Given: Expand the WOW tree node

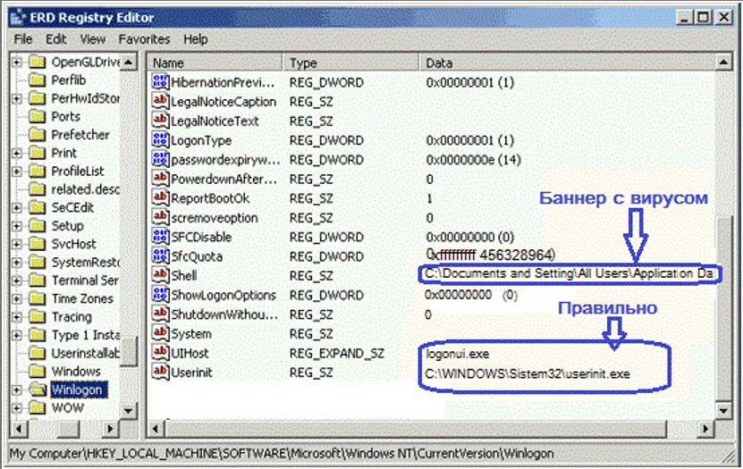Looking at the screenshot, I should point(17,408).
